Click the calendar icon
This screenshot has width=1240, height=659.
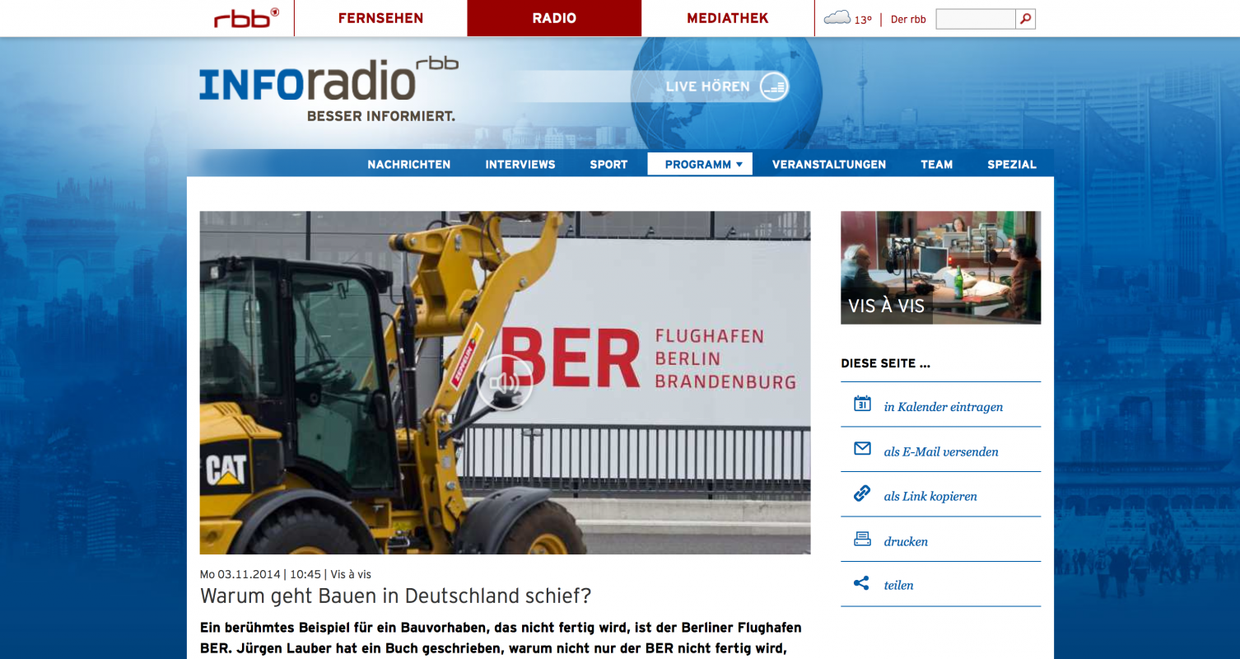pos(862,404)
